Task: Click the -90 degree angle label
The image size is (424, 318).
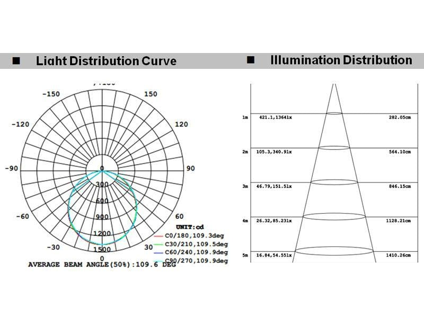Action: [x=12, y=169]
